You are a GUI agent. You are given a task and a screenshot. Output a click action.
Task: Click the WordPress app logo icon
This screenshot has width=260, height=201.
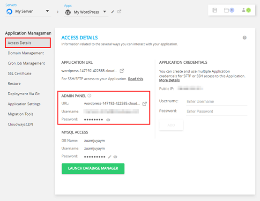pos(68,12)
